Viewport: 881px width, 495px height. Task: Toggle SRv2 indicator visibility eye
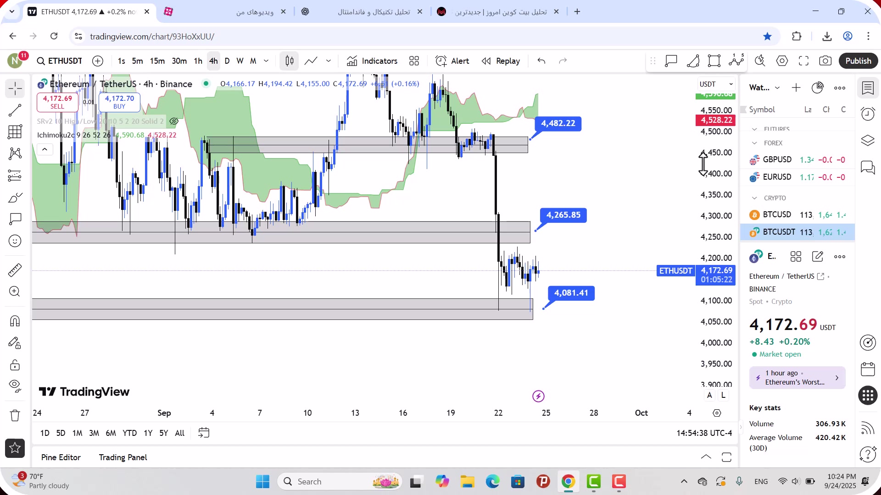(x=173, y=121)
